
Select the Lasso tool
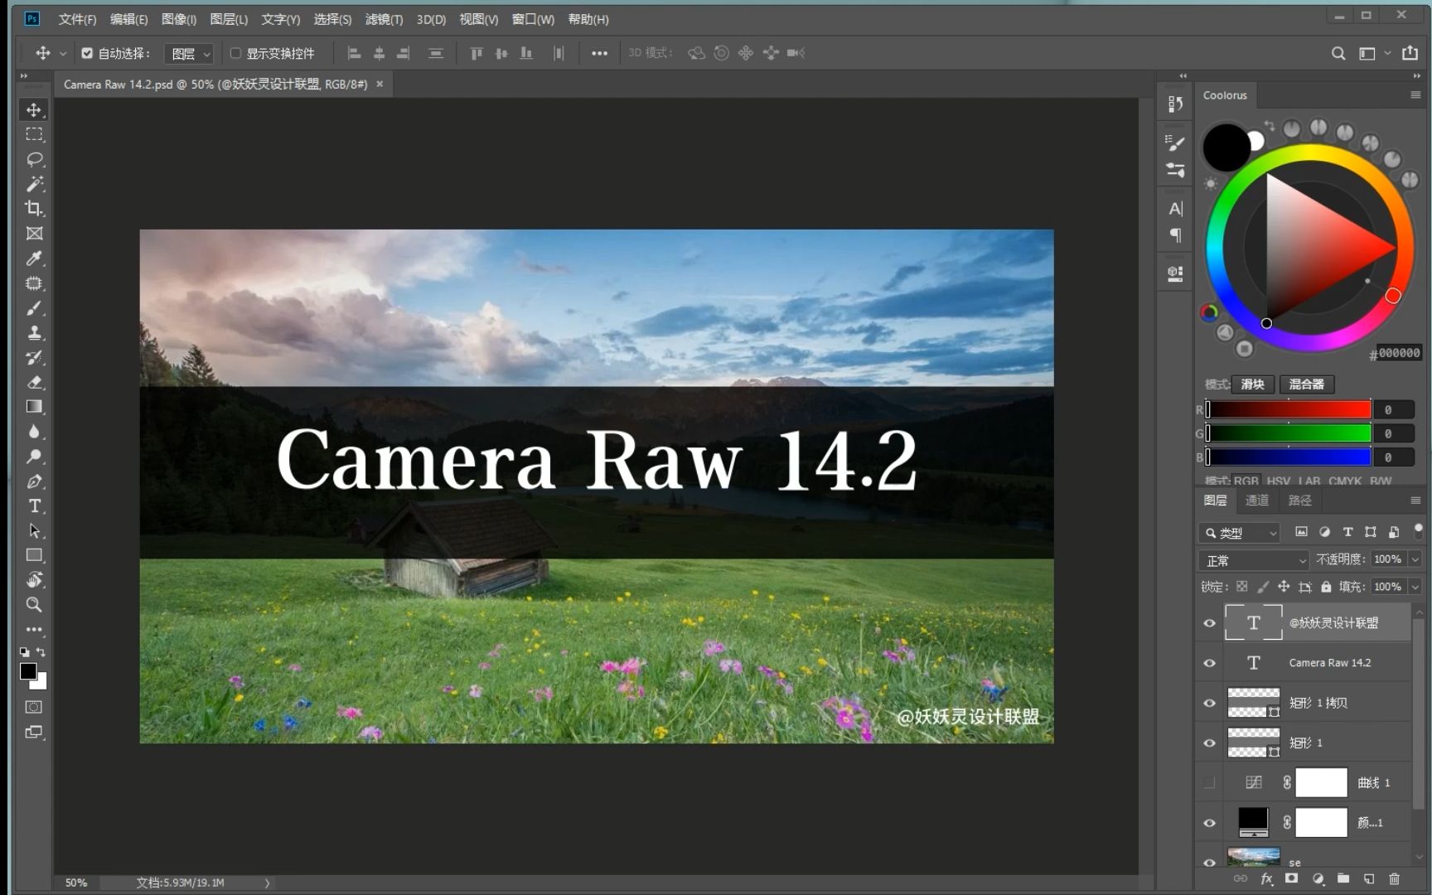click(x=34, y=159)
